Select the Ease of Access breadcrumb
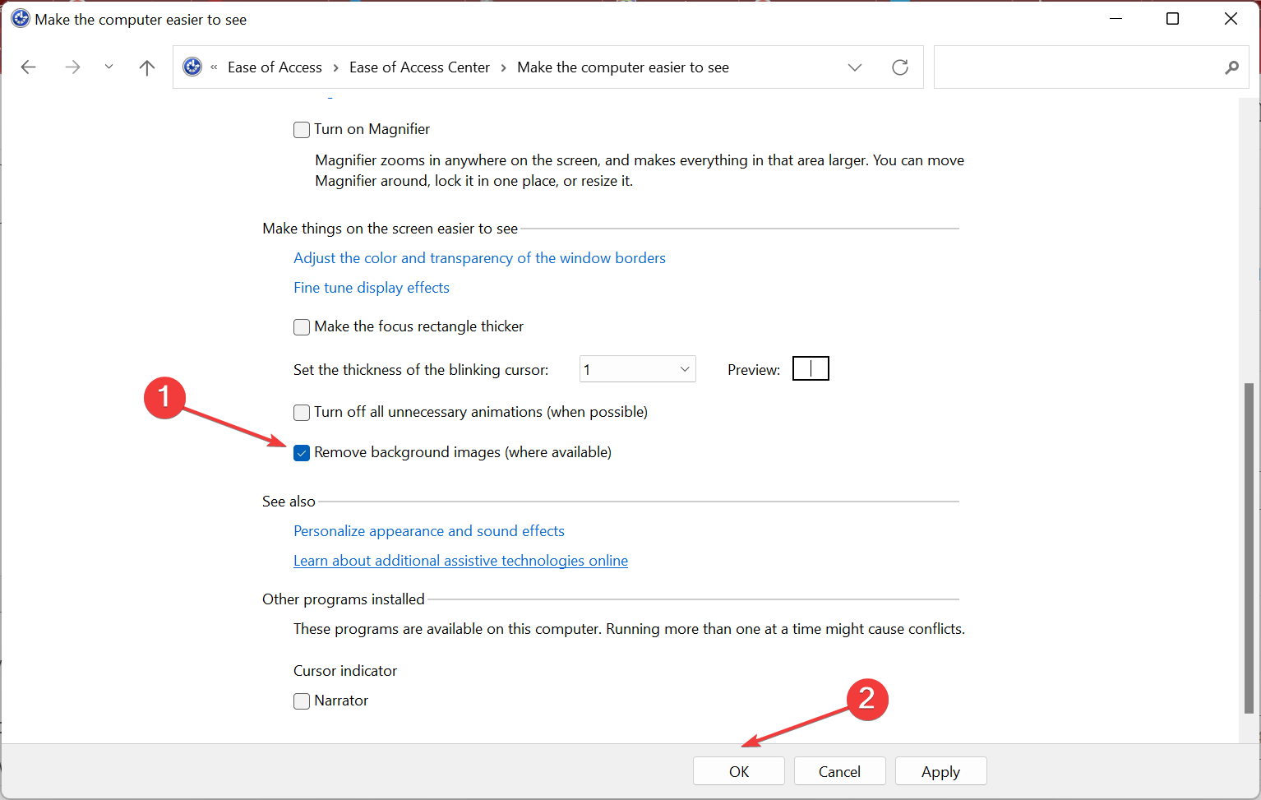Viewport: 1261px width, 800px height. click(275, 67)
